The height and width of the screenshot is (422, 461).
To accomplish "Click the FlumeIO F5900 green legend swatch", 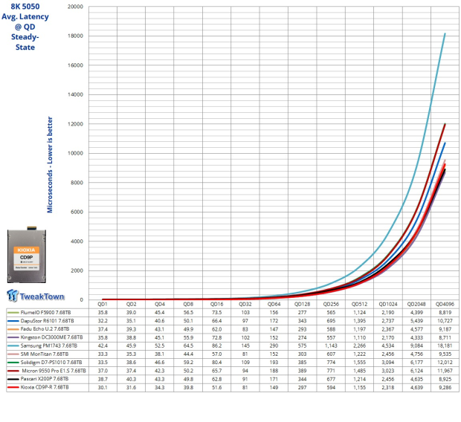I will tap(13, 313).
